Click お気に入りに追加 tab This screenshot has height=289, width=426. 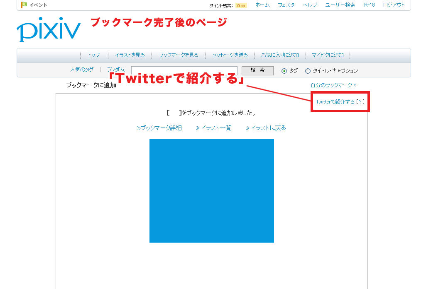point(280,55)
